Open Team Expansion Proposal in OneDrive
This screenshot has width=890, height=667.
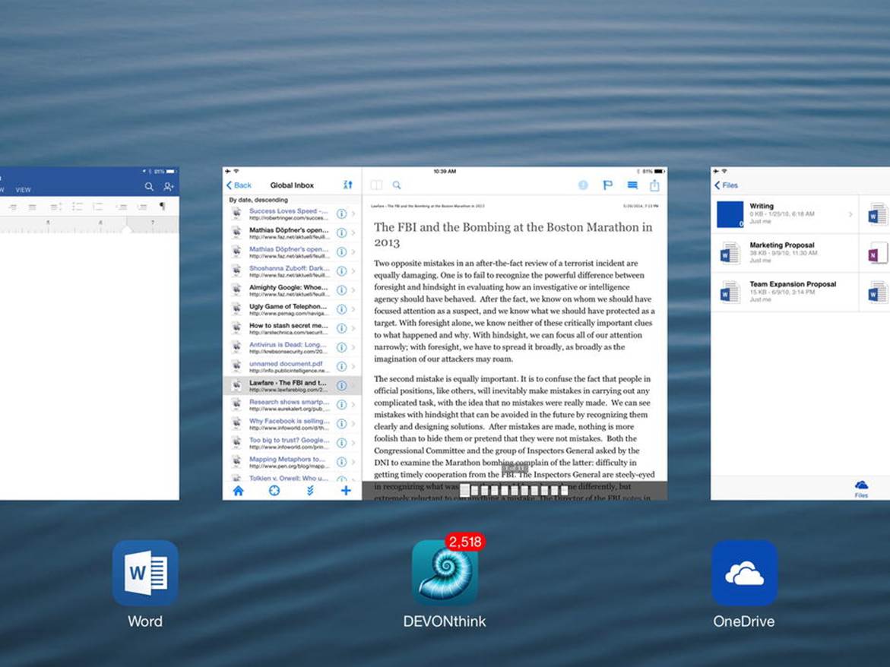tap(784, 292)
